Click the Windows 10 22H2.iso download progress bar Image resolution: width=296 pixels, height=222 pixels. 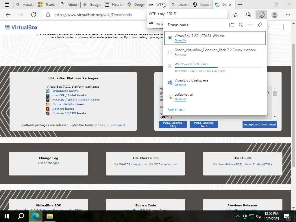click(219, 67)
